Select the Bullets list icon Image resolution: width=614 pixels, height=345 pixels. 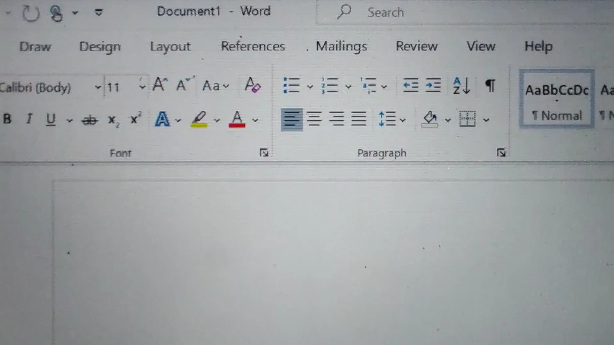[292, 86]
